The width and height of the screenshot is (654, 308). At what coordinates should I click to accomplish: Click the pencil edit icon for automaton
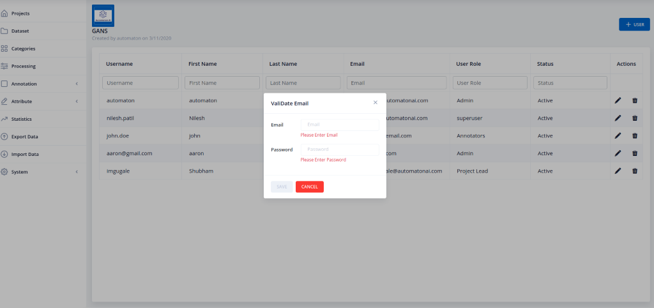click(618, 100)
